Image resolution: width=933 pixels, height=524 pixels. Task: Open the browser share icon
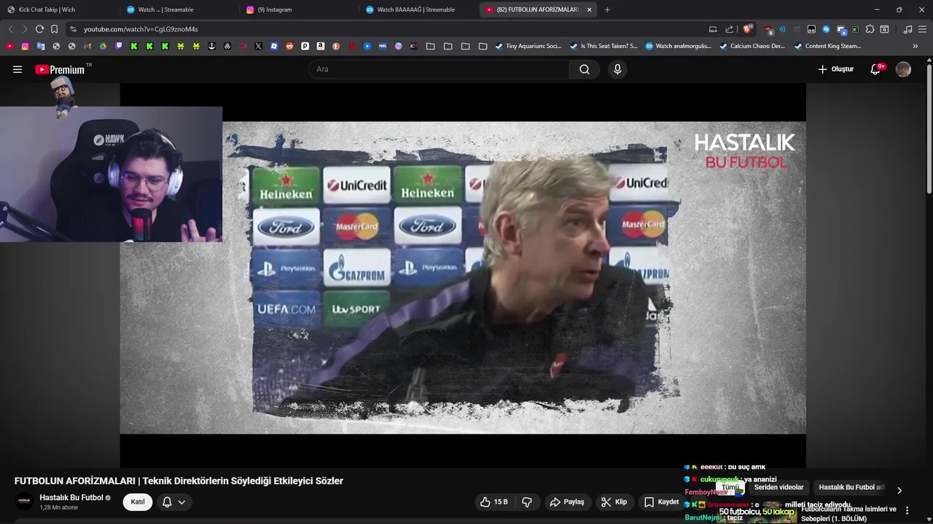coord(730,29)
